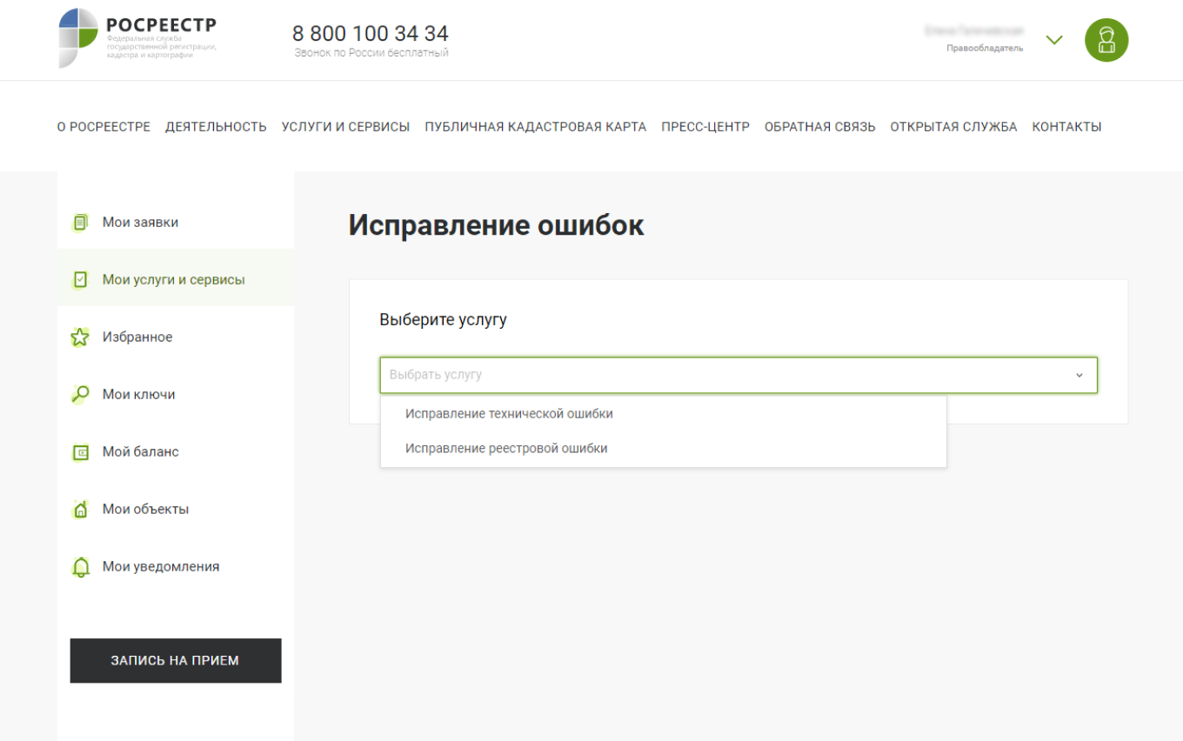Screen dimensions: 1183x741
Task: Open the green user profile avatar
Action: point(1106,40)
